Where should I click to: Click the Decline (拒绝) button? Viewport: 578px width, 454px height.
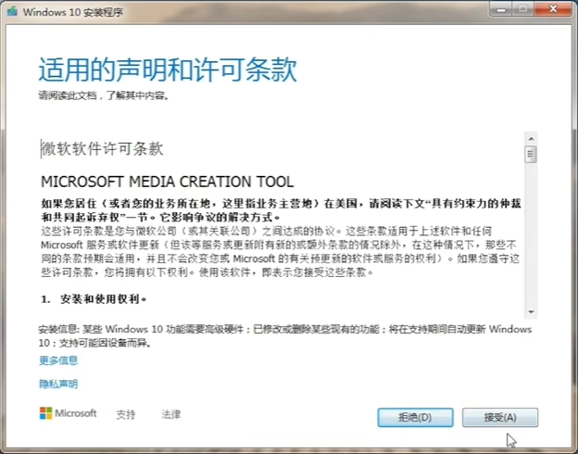click(415, 418)
